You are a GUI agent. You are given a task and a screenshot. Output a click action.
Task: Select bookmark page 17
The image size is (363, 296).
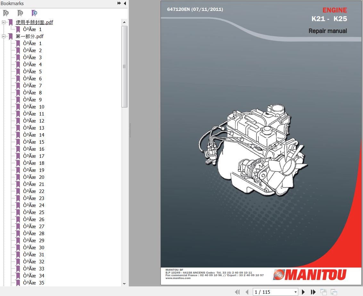[x=34, y=156]
